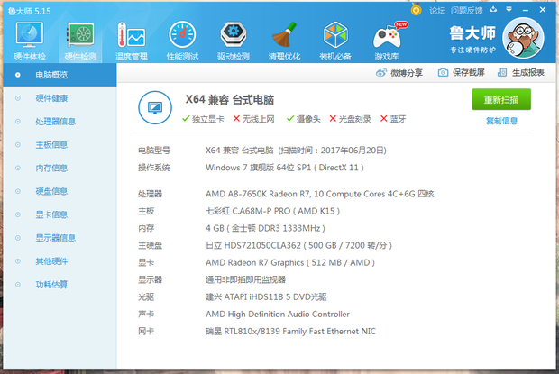The width and height of the screenshot is (559, 374).
Task: Click the 鲁大师 mascot avatar
Action: (523, 38)
